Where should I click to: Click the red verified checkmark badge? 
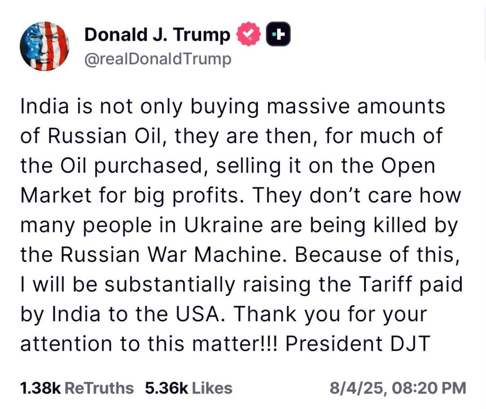(249, 34)
